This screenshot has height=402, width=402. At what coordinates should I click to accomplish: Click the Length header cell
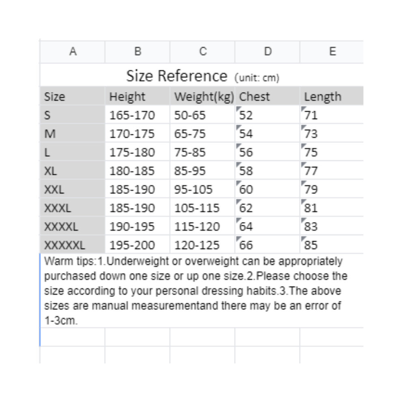point(332,97)
